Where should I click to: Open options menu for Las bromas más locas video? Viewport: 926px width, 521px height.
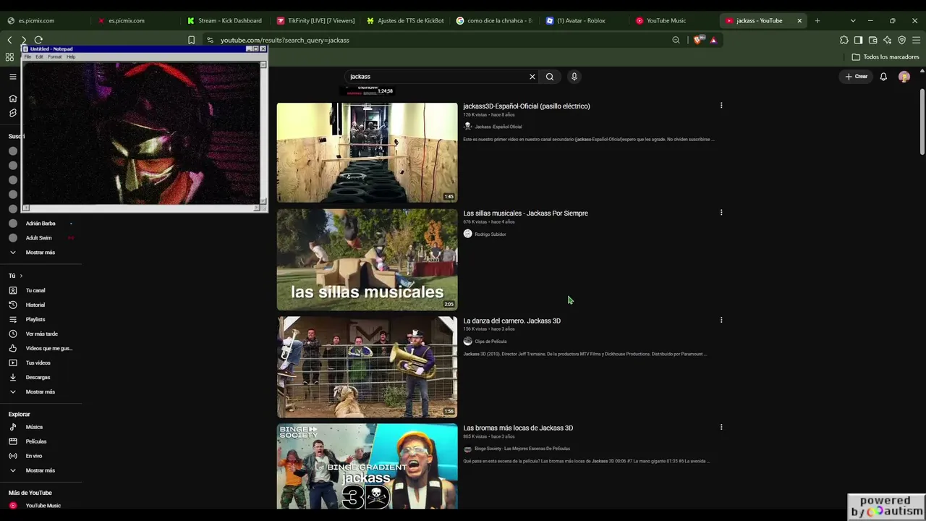[721, 427]
